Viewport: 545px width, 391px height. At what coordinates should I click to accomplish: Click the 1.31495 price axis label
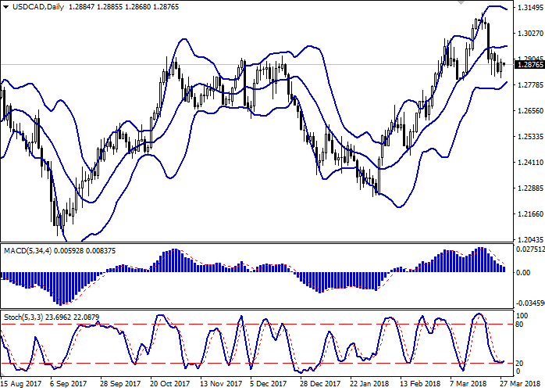[x=530, y=8]
